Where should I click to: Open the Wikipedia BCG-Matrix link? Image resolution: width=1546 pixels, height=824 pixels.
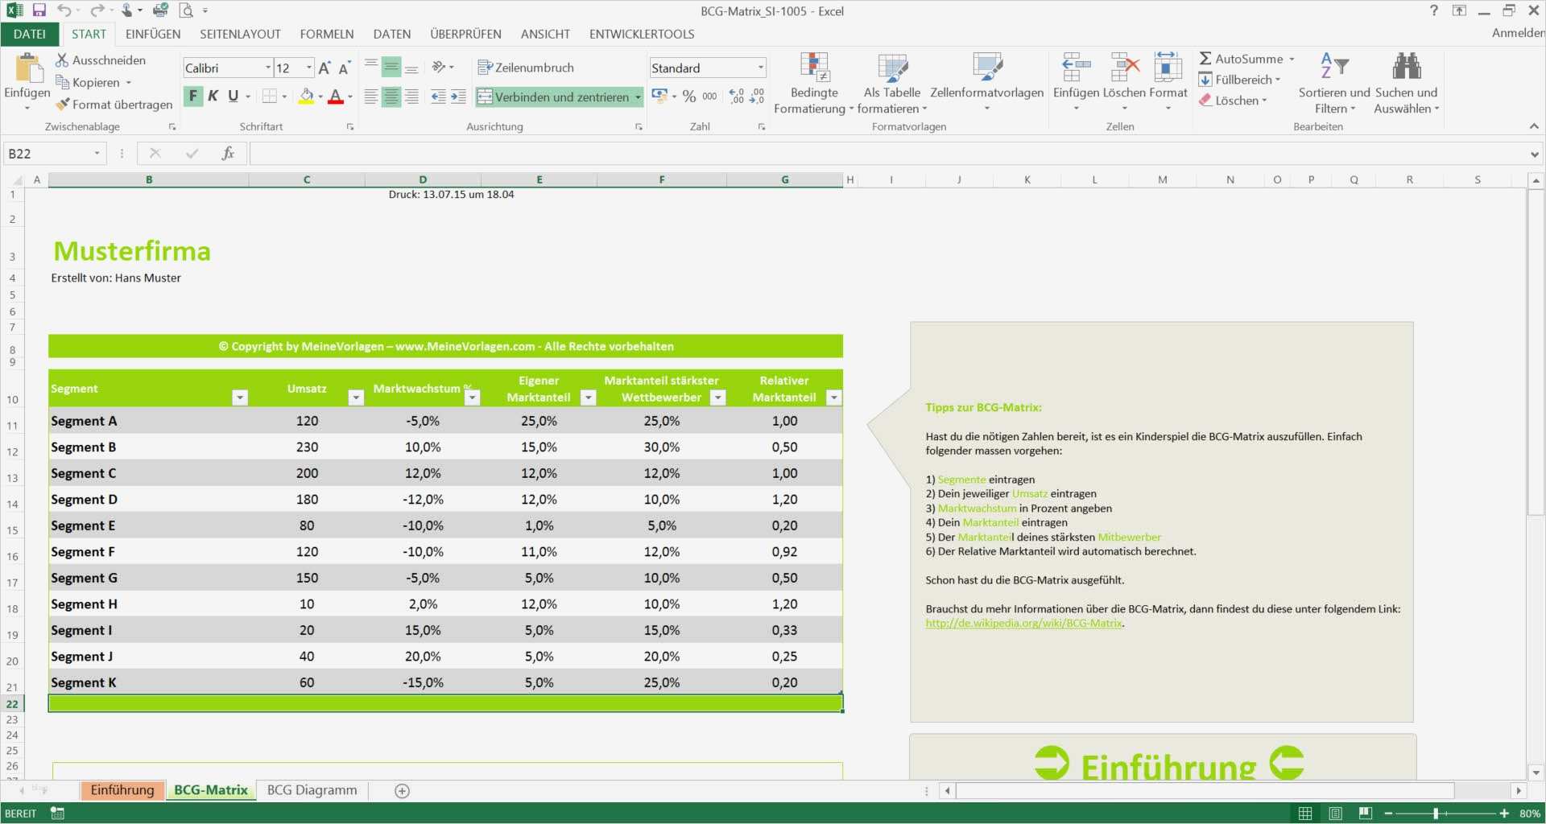tap(1023, 624)
